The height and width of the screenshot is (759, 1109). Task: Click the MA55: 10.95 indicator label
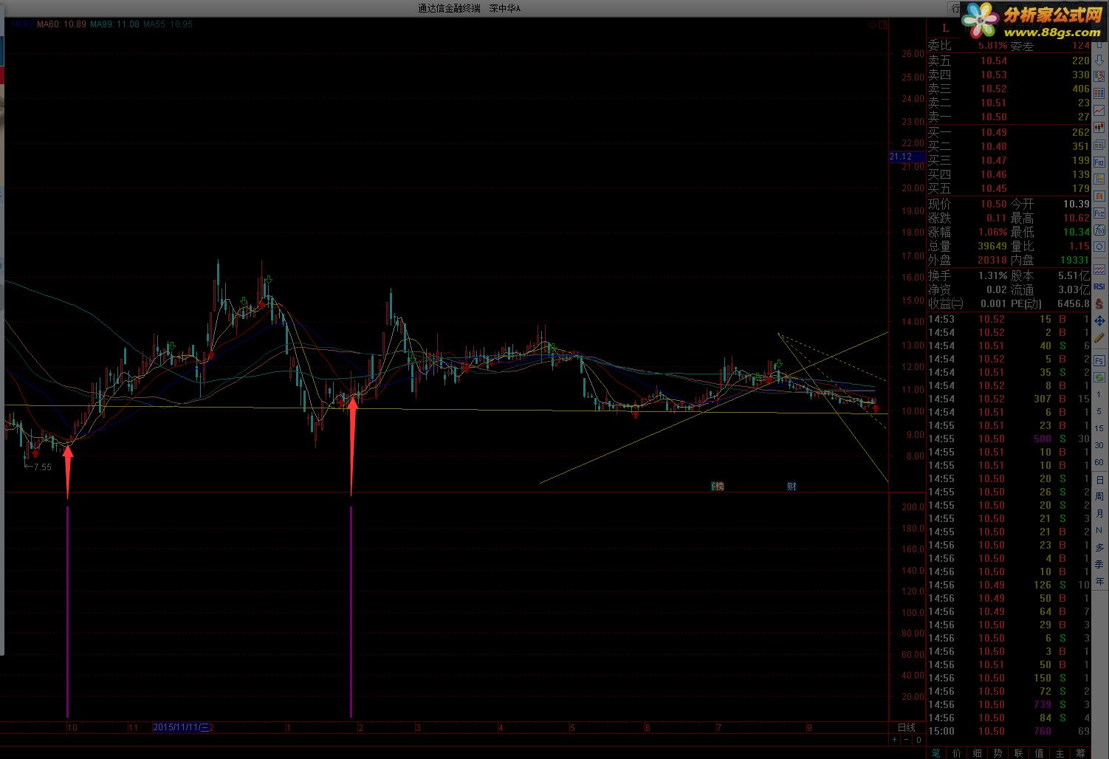click(168, 24)
